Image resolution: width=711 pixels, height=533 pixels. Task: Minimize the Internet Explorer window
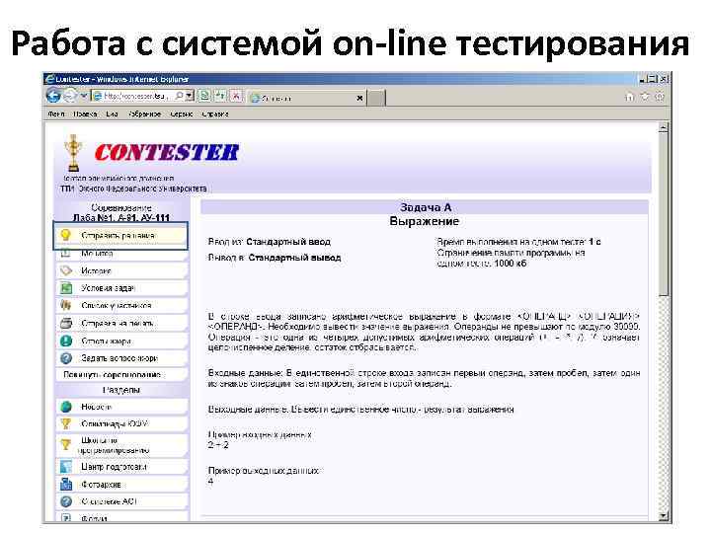coord(642,79)
